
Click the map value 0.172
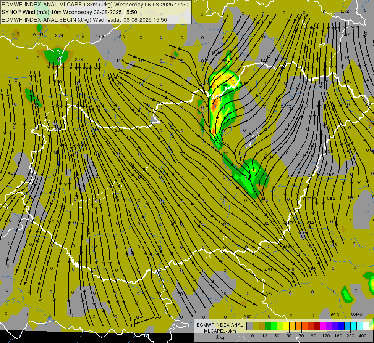tap(289, 223)
